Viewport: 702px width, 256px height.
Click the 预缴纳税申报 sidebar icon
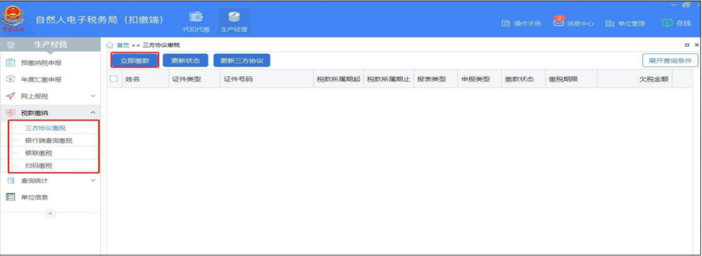coord(11,63)
